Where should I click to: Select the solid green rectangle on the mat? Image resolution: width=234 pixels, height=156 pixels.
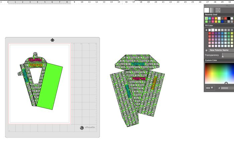[50, 87]
